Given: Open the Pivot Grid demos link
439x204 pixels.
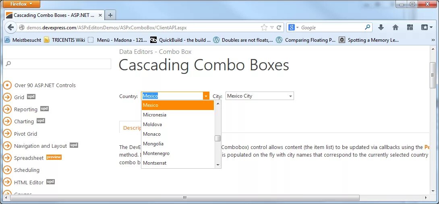Looking at the screenshot, I should pyautogui.click(x=25, y=134).
